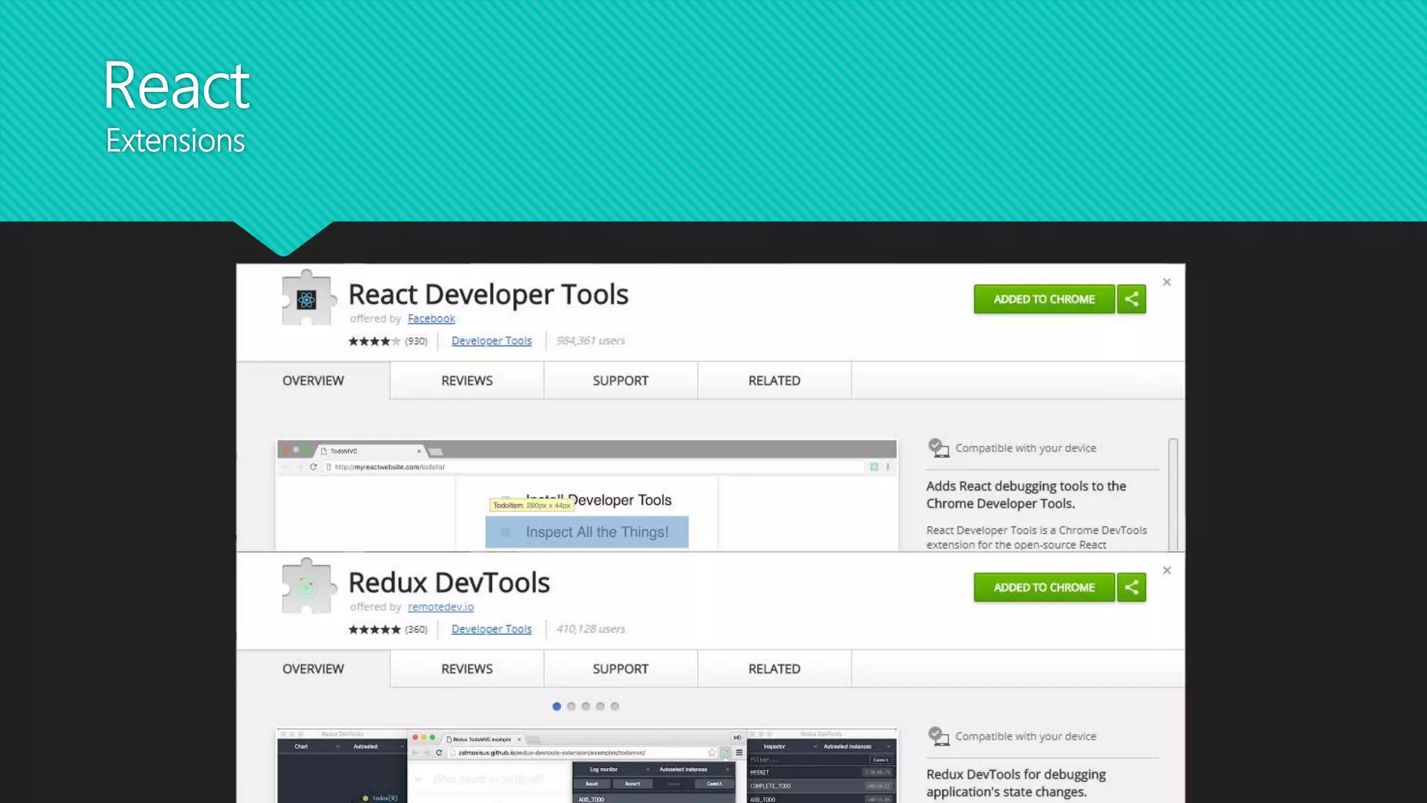Click 'Compatible with your device' under React tools
The height and width of the screenshot is (803, 1427).
coord(1026,448)
